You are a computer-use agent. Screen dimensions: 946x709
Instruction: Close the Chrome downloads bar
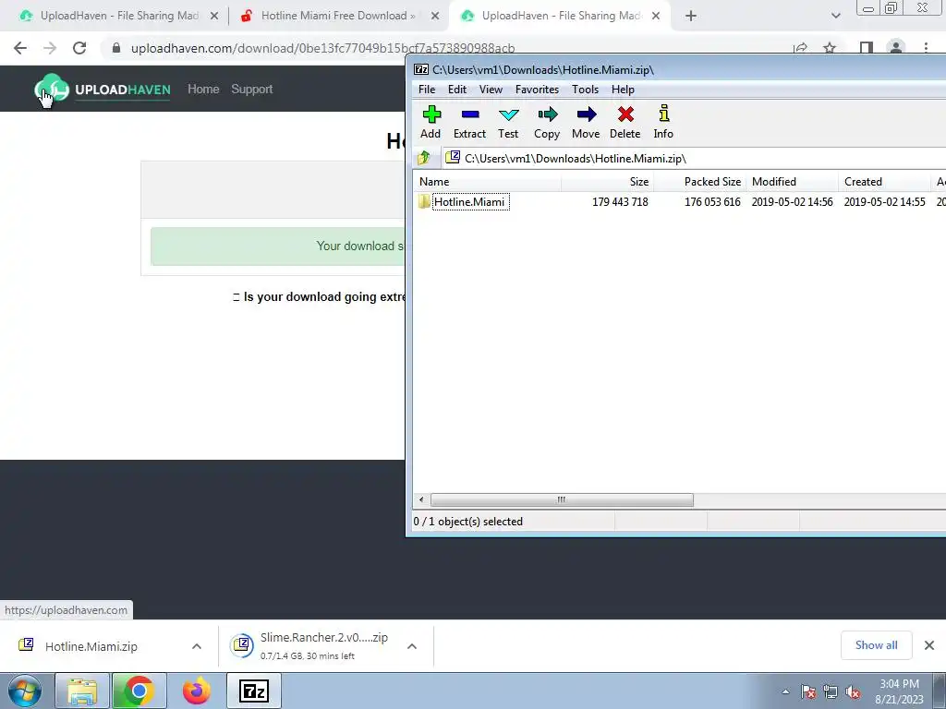click(929, 645)
